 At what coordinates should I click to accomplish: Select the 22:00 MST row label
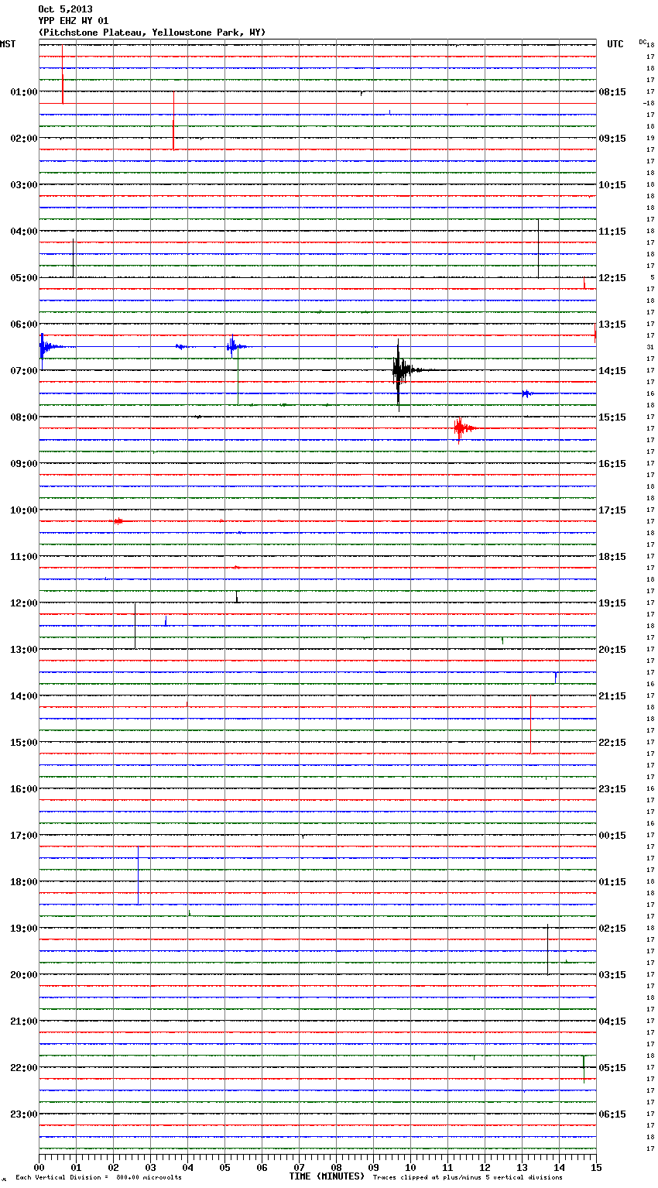[x=24, y=1068]
